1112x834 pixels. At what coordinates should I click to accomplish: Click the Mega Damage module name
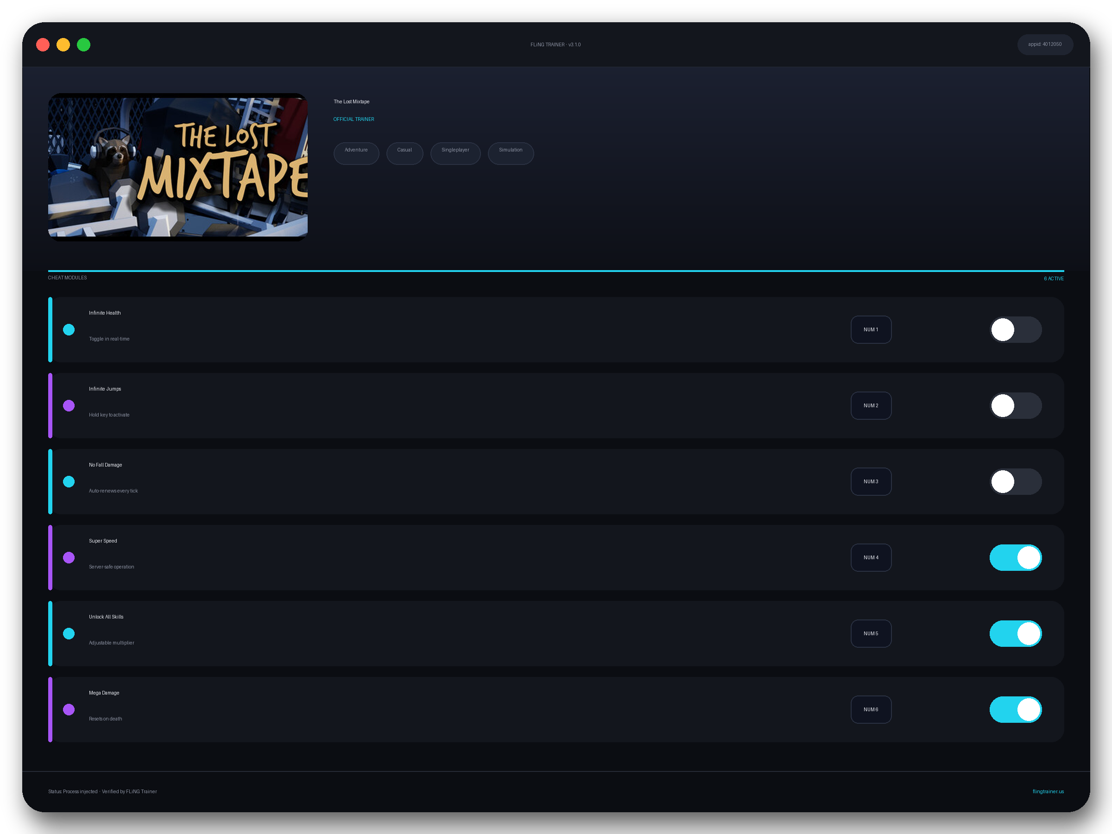click(x=104, y=693)
